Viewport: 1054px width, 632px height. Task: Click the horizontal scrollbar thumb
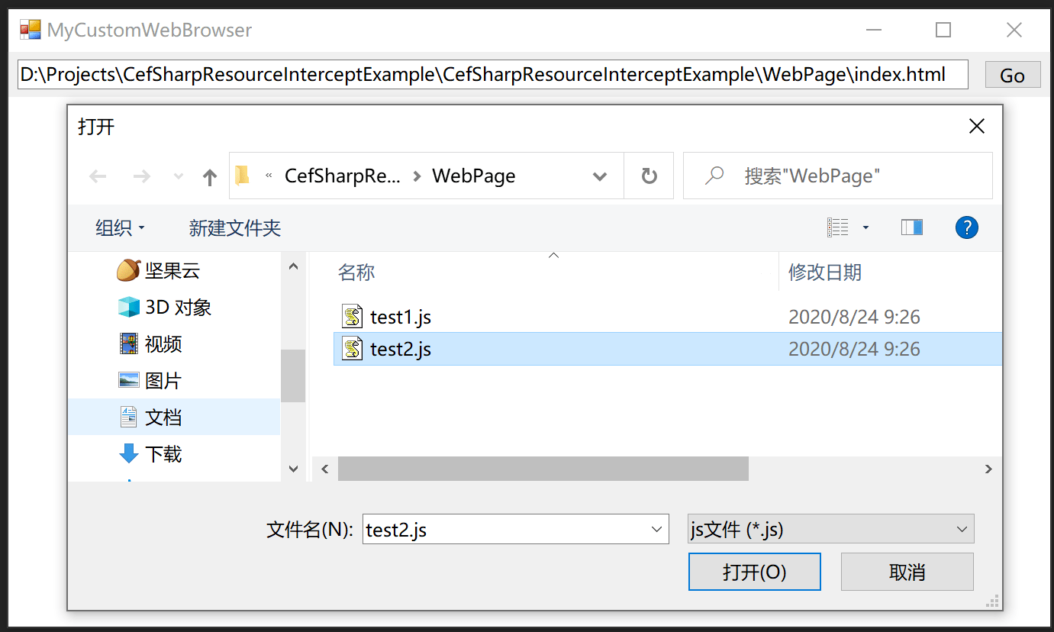click(543, 469)
